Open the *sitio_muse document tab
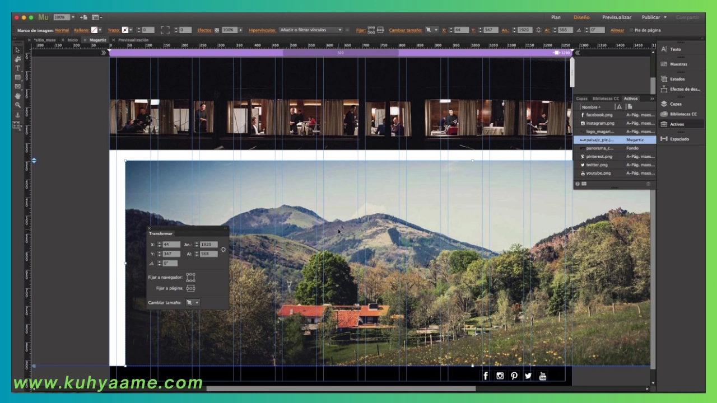This screenshot has height=403, width=717. (x=45, y=40)
